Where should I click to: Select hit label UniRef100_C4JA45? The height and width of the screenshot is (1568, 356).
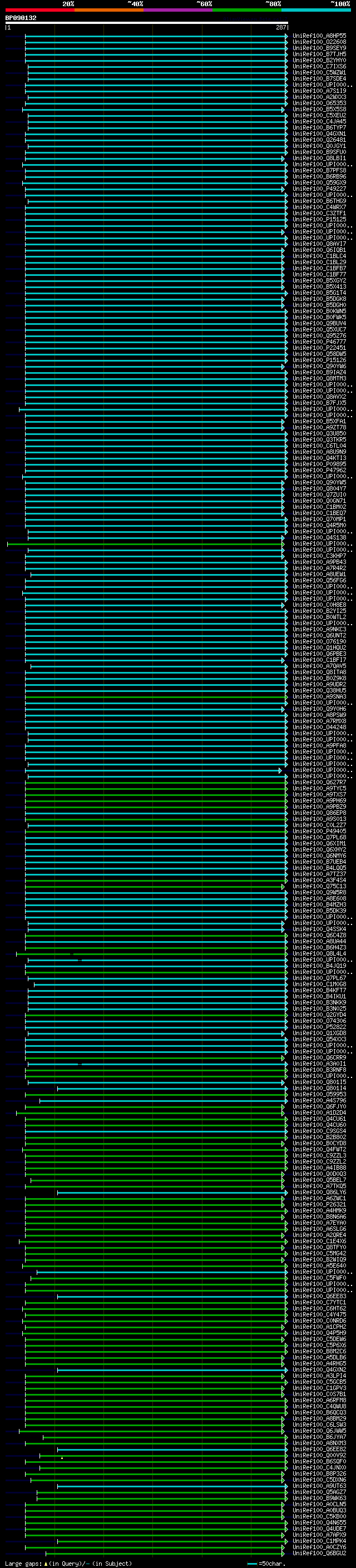pos(319,122)
